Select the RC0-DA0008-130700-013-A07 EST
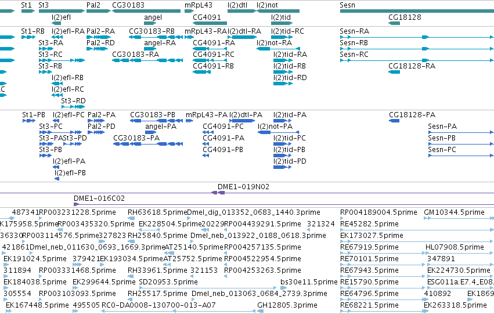The image size is (494, 314). (179, 311)
